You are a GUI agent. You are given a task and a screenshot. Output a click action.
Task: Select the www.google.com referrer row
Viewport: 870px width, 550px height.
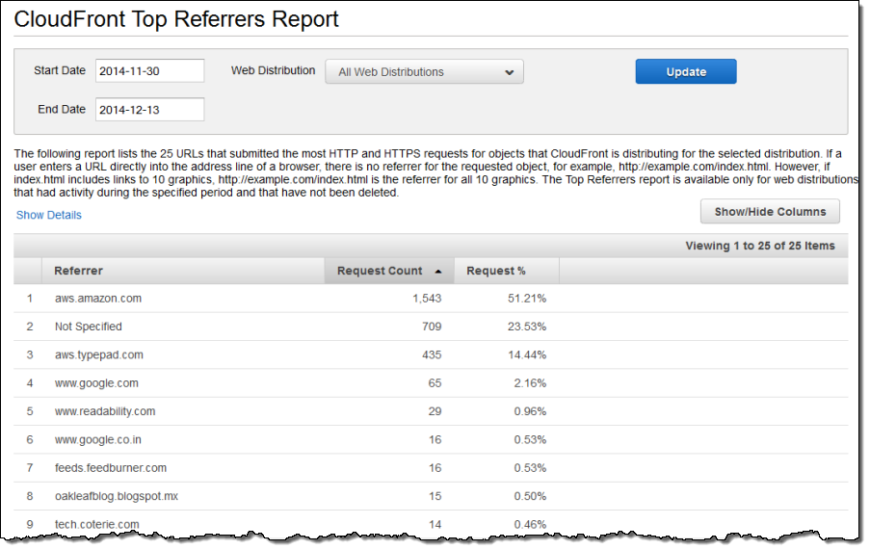tap(96, 383)
